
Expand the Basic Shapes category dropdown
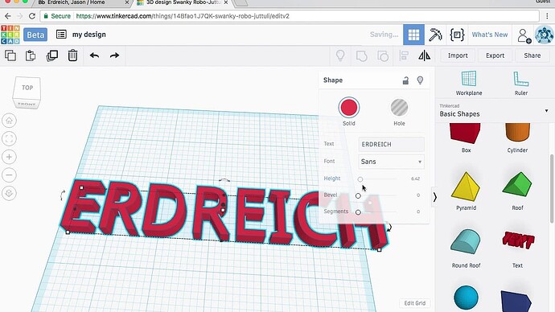point(495,111)
